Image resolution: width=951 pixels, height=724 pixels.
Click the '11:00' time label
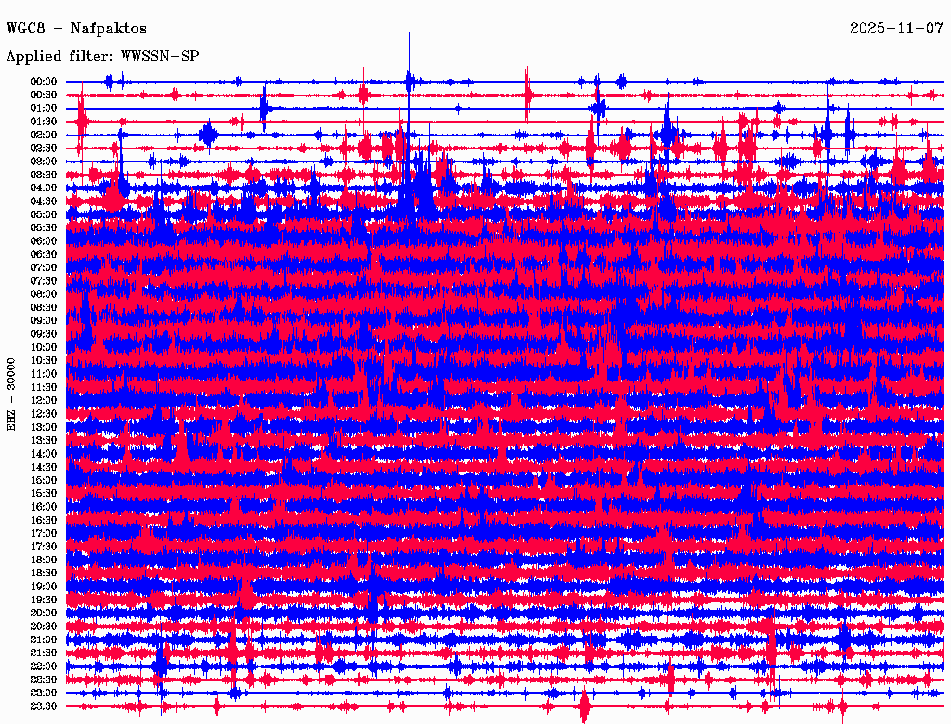click(x=44, y=374)
